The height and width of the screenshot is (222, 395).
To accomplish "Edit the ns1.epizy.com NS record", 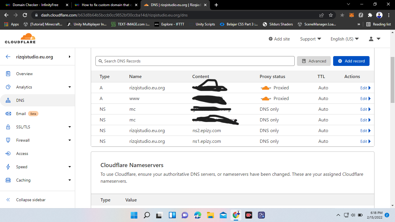I will [x=365, y=141].
